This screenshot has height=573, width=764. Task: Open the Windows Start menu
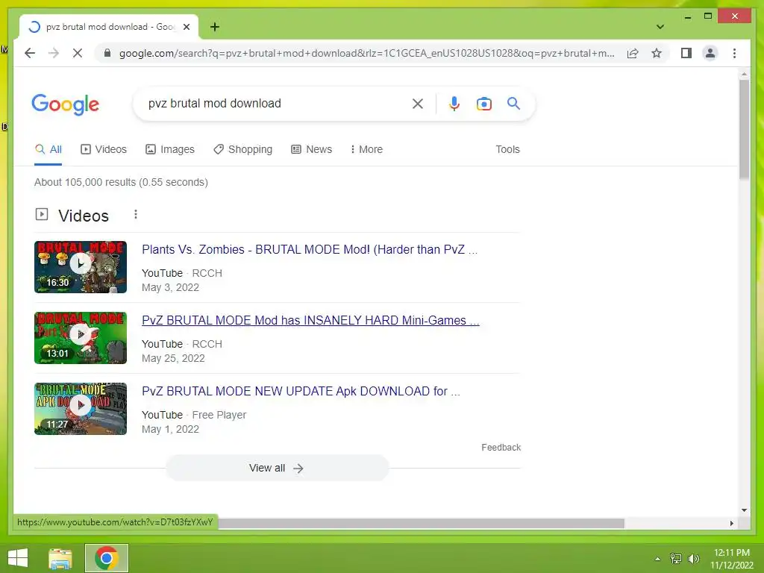pos(18,558)
